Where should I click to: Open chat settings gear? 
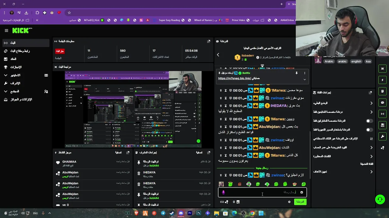coord(289,202)
